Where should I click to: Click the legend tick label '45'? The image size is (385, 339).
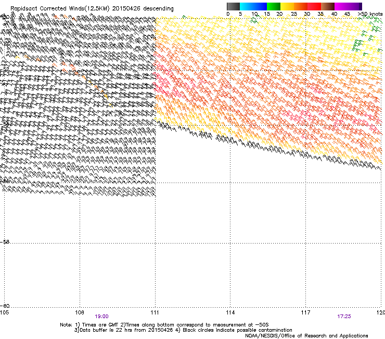(347, 14)
